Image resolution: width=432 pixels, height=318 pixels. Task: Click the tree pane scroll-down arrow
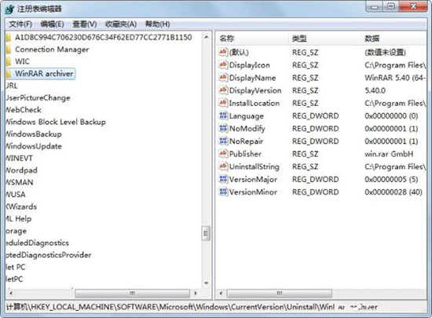coord(206,283)
